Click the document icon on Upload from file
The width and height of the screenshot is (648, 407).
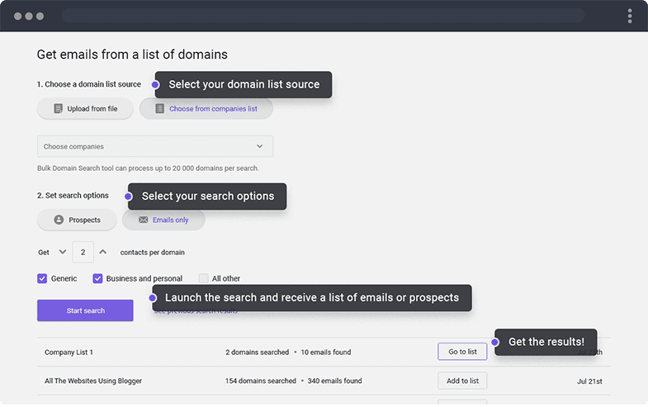58,109
